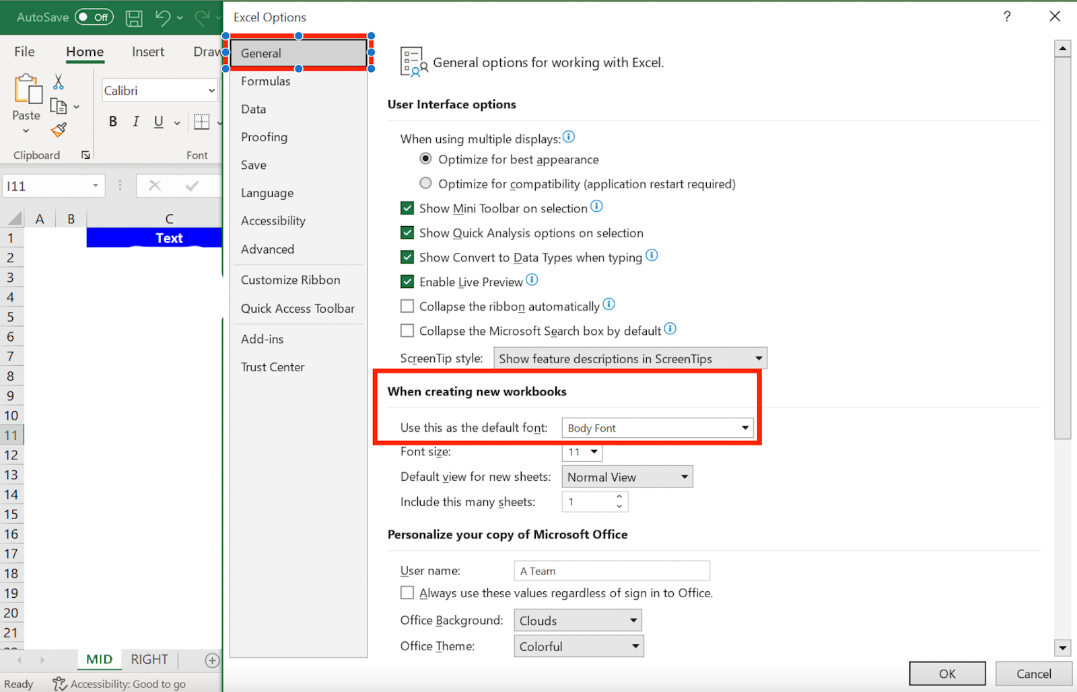Switch to the RIGHT sheet tab
Viewport: 1077px width, 692px height.
pos(149,660)
